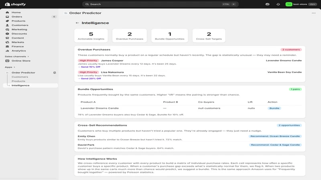
Task: Focus the Search field
Action: click(x=160, y=4)
